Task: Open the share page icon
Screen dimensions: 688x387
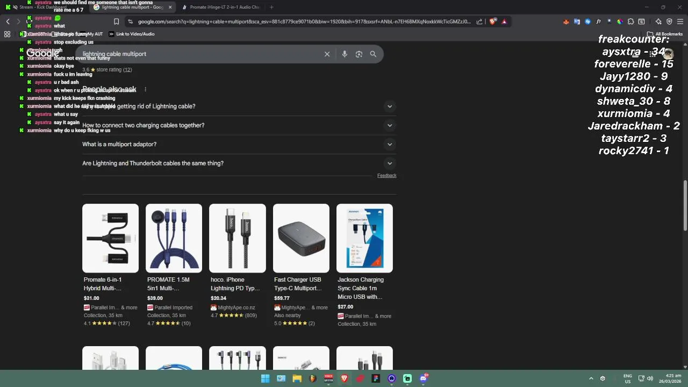Action: 479,21
